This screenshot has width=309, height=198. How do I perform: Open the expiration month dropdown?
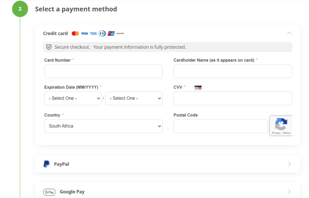73,98
